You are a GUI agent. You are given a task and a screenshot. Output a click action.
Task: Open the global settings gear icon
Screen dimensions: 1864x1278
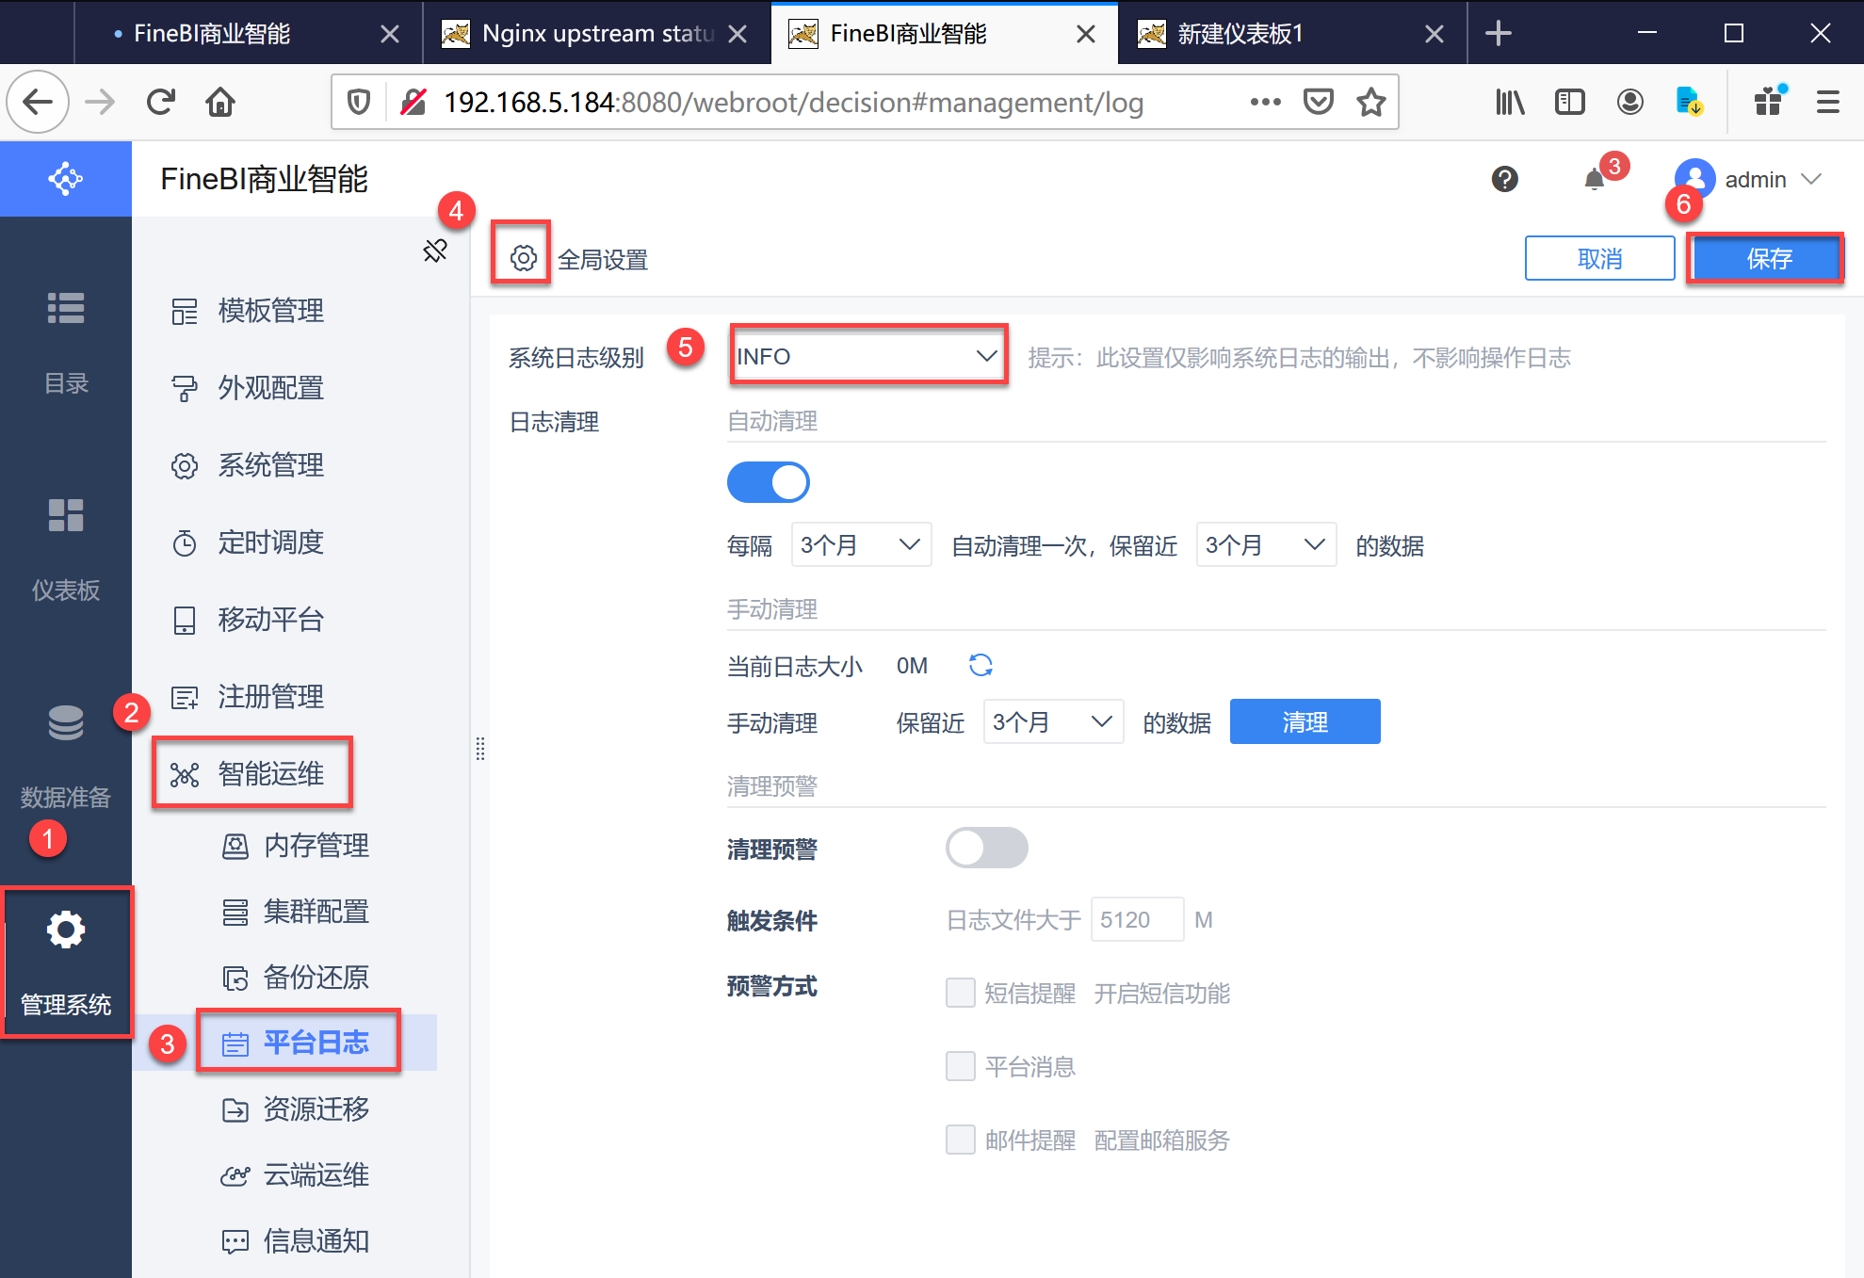(x=523, y=258)
